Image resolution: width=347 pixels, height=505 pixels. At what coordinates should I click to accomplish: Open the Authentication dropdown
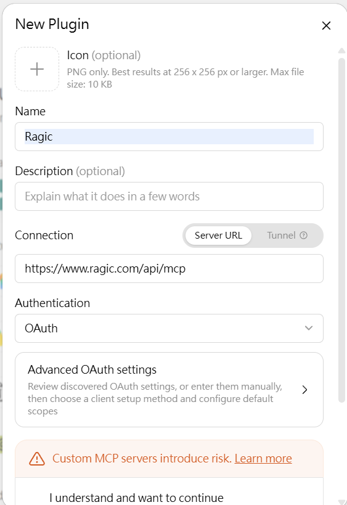169,329
